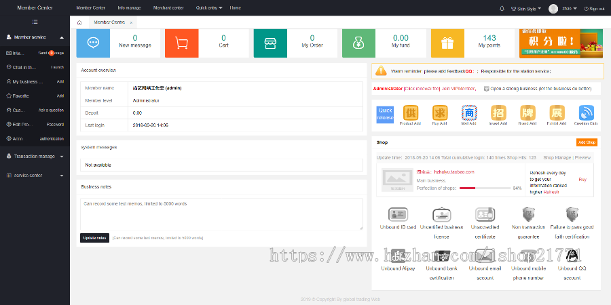Click the My points gift icon
Viewport: 611px width, 305px height.
pyautogui.click(x=447, y=43)
